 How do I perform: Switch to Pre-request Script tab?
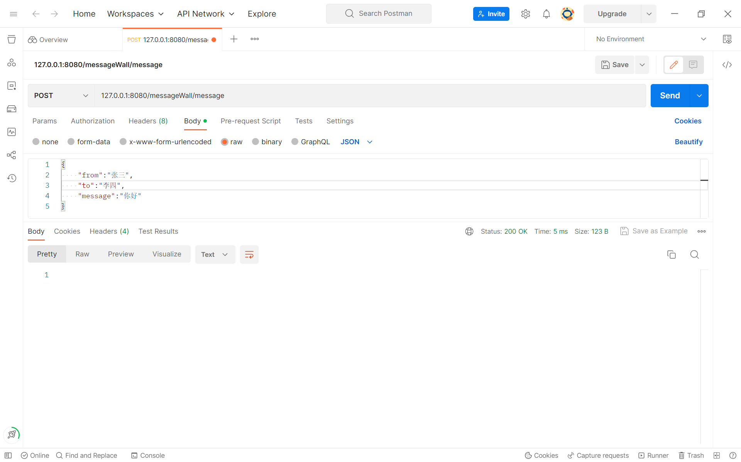[x=250, y=121]
